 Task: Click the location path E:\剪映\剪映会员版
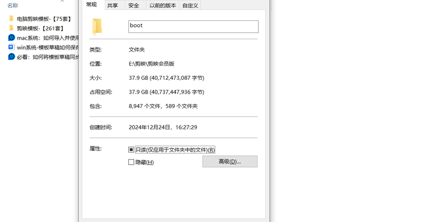[152, 64]
